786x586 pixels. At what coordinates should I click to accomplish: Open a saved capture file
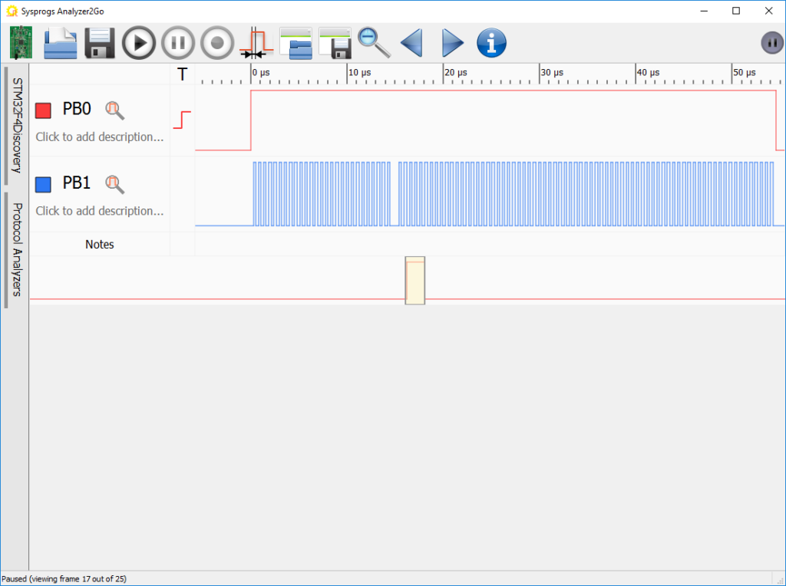(60, 44)
